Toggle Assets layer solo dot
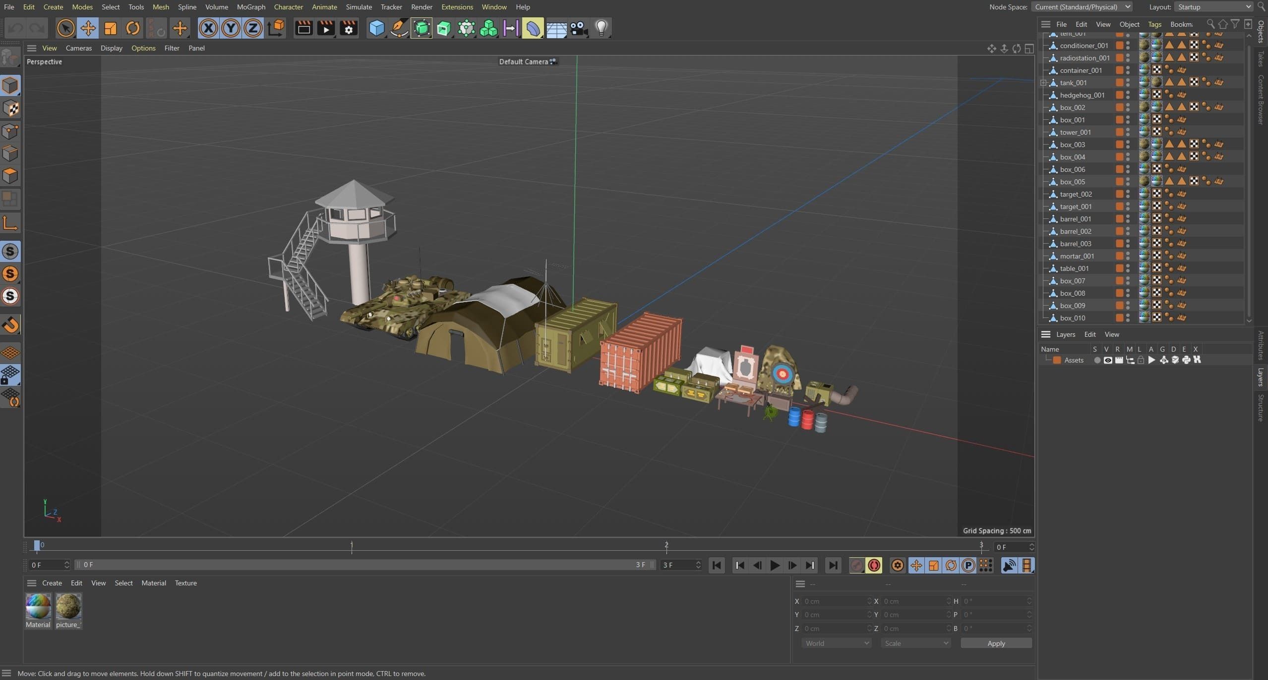1268x680 pixels. 1097,360
